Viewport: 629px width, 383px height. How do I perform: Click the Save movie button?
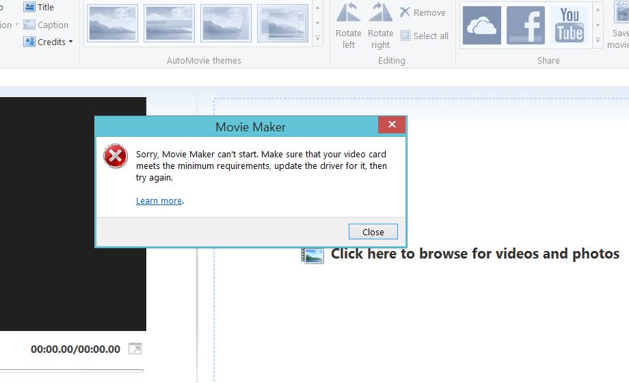click(620, 26)
